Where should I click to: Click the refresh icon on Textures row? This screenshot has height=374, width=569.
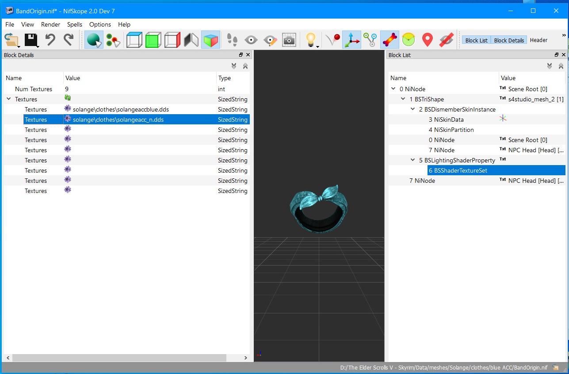pos(68,98)
